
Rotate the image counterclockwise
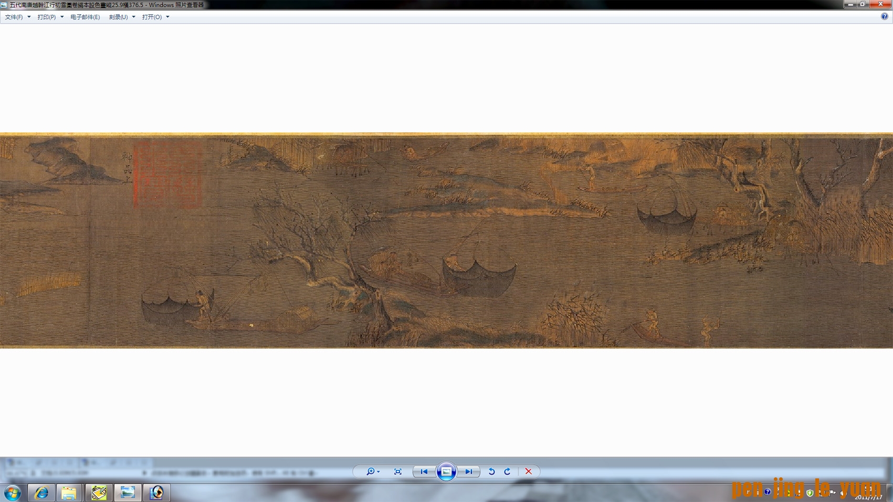(491, 472)
